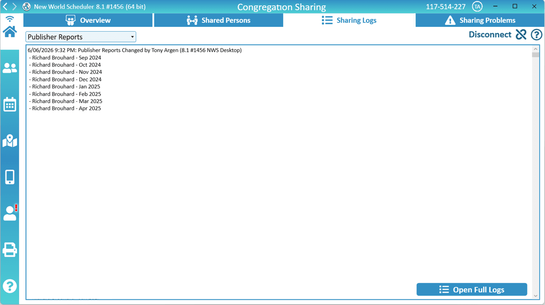This screenshot has height=305, width=545.
Task: Switch to the Shared Persons tab
Action: click(218, 20)
